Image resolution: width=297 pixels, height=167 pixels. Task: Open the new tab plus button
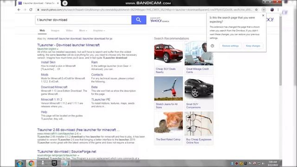pos(65,3)
